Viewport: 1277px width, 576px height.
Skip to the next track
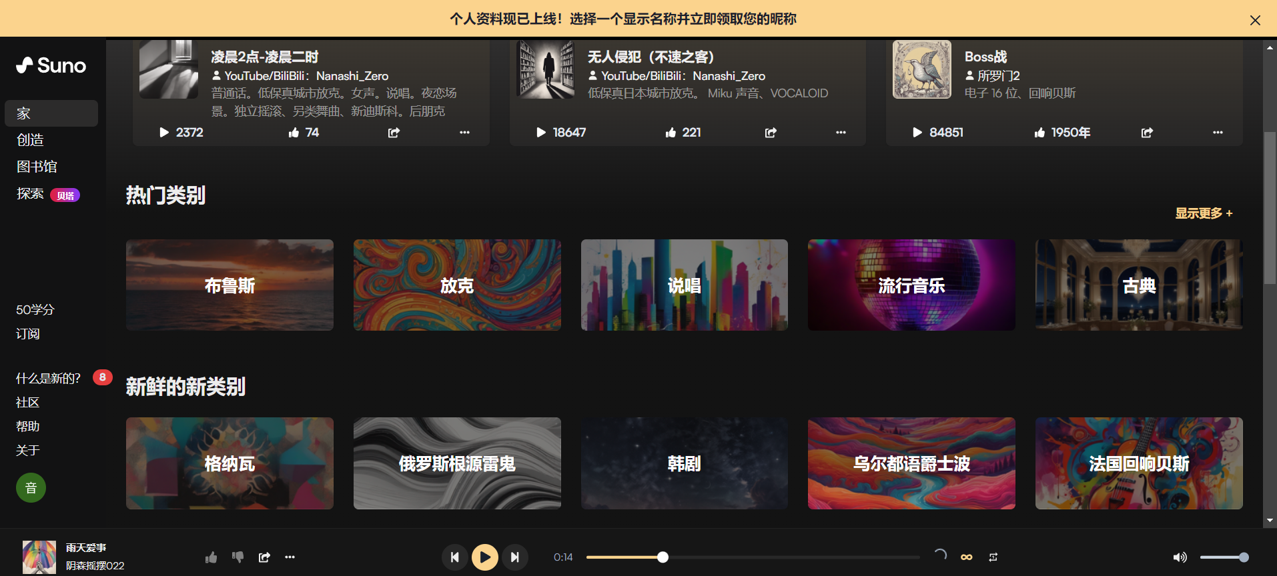pyautogui.click(x=514, y=557)
